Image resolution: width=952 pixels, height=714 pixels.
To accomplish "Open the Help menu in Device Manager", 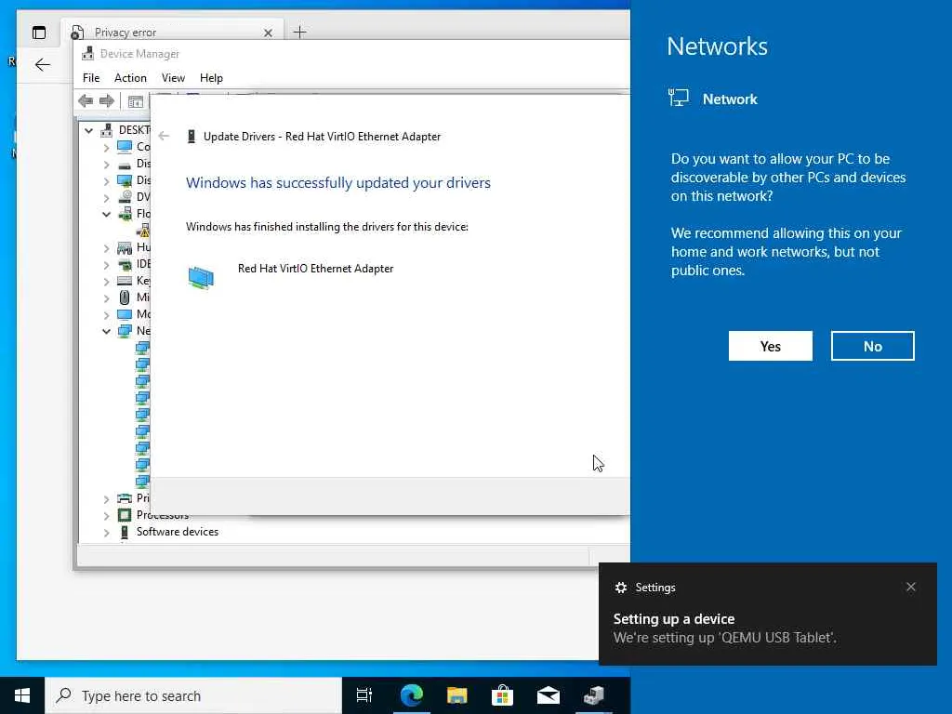I will [x=211, y=78].
